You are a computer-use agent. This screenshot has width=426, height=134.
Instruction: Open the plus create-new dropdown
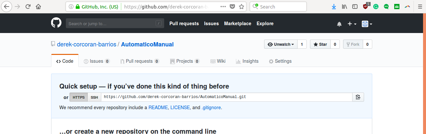click(x=352, y=24)
